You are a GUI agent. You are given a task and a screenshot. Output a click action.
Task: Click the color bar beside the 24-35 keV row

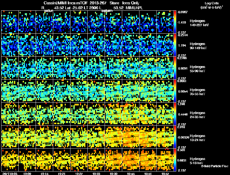175,114
